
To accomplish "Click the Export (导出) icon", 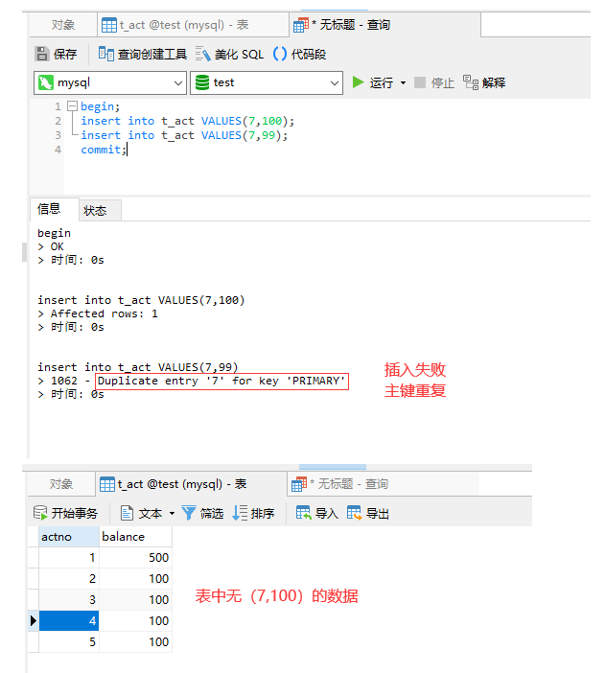I will pos(354,513).
